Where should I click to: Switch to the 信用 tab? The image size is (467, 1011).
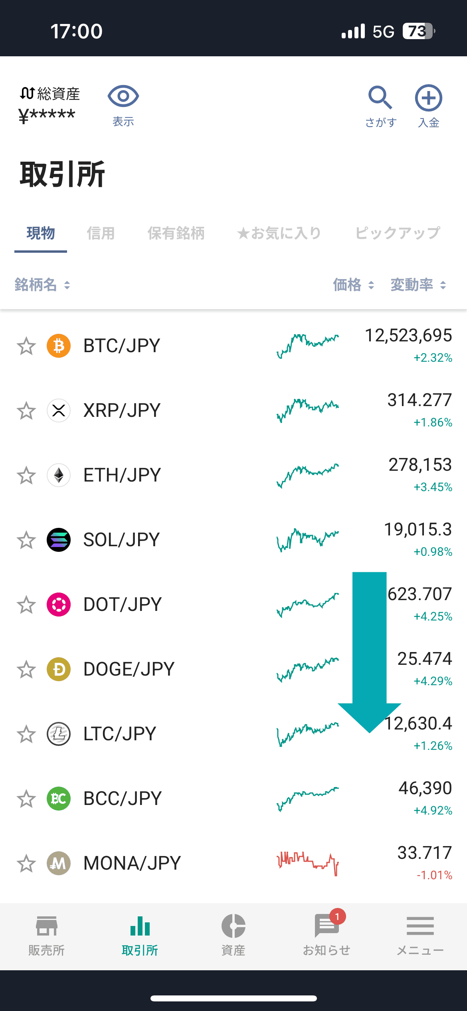(x=101, y=233)
